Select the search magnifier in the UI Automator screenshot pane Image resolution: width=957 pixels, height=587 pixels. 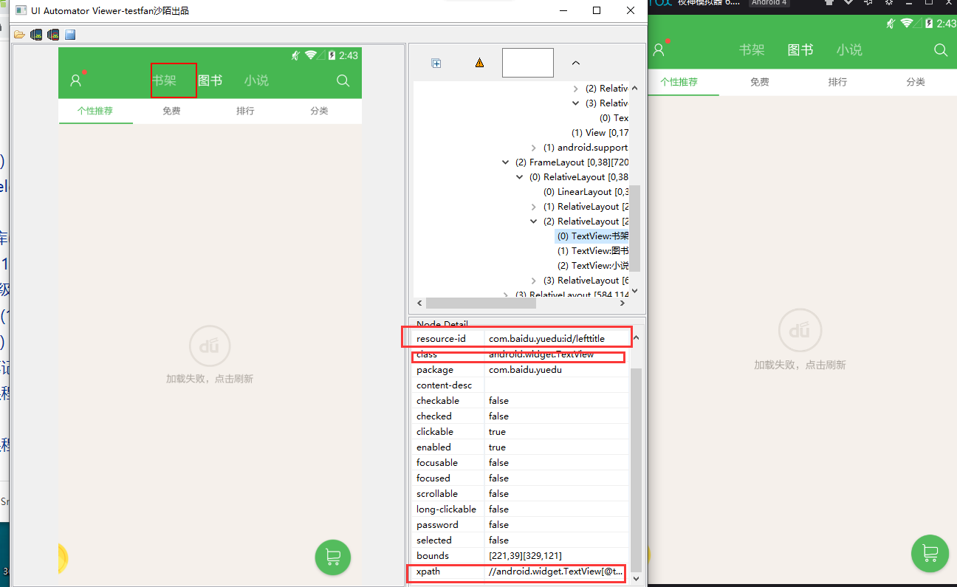click(x=343, y=80)
